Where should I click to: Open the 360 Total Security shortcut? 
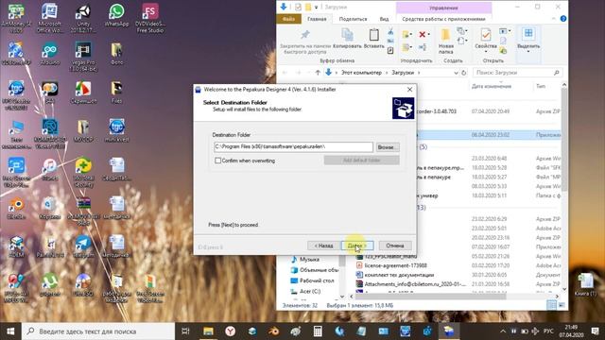pyautogui.click(x=83, y=173)
